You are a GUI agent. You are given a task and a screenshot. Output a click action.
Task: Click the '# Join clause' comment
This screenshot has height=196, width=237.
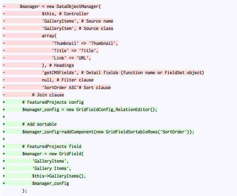click(x=48, y=95)
